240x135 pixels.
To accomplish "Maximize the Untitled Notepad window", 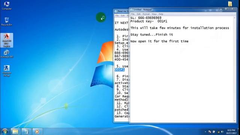I will click(x=226, y=9).
